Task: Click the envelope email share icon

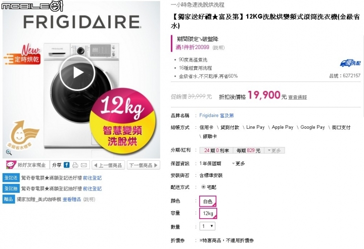Action: click(x=84, y=165)
